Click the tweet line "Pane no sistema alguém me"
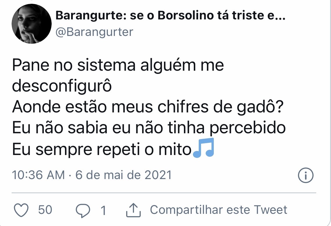This screenshot has height=226, width=331. [118, 65]
